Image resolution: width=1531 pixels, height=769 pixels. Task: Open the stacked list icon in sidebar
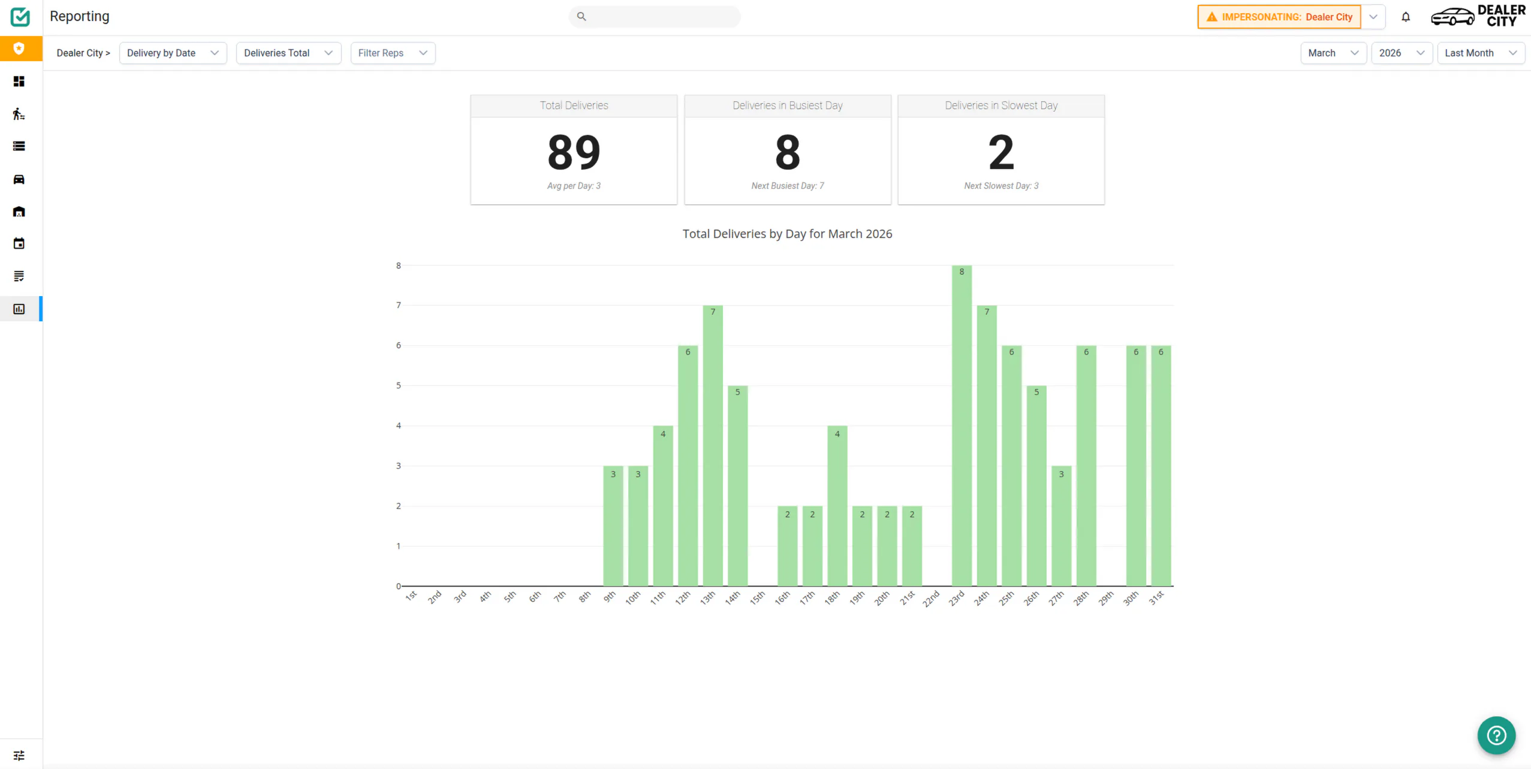(x=19, y=146)
